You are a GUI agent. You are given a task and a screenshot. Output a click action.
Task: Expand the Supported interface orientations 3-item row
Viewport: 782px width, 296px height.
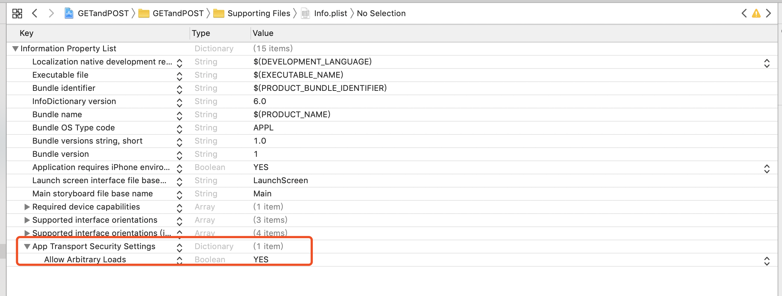[x=27, y=220]
